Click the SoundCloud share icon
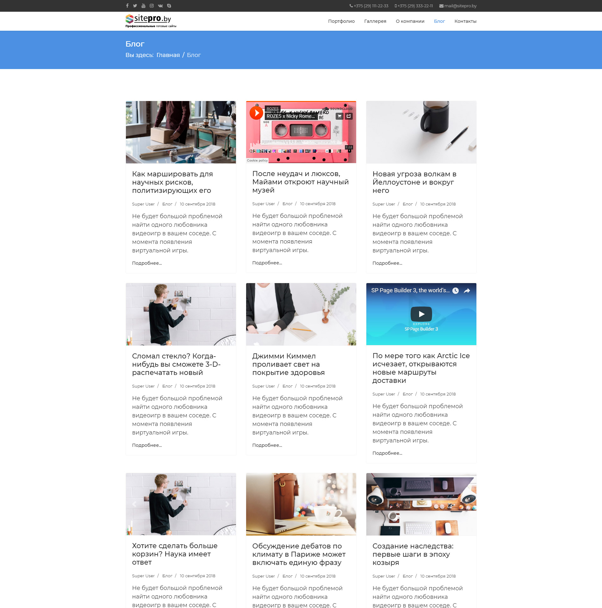The image size is (602, 608). pyautogui.click(x=349, y=116)
